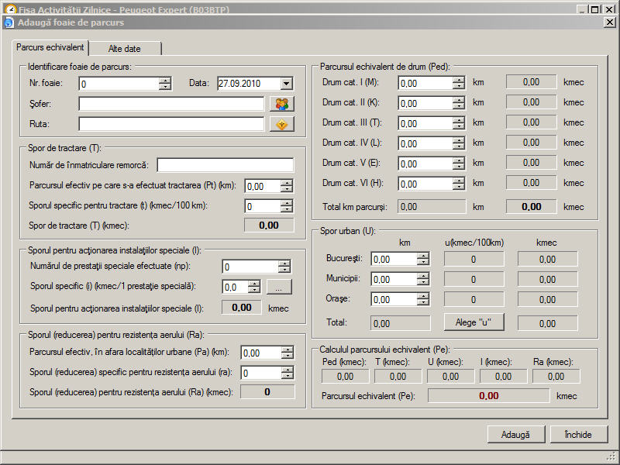Viewport: 620px width, 465px height.
Task: Decrease Drum cat. I (M) value
Action: [x=459, y=86]
